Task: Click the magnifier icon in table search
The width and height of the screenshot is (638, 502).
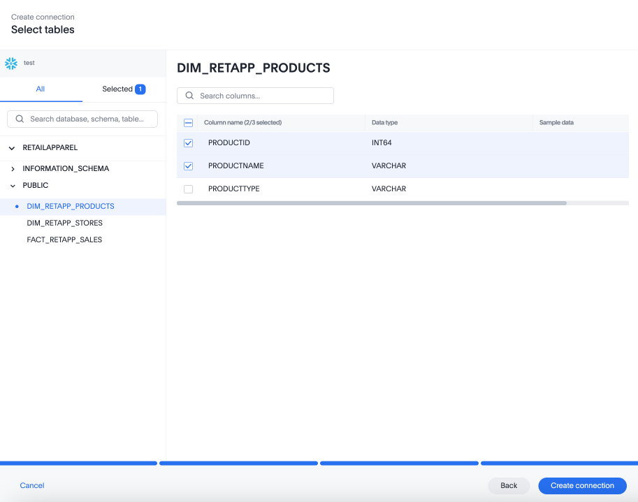Action: (x=20, y=119)
